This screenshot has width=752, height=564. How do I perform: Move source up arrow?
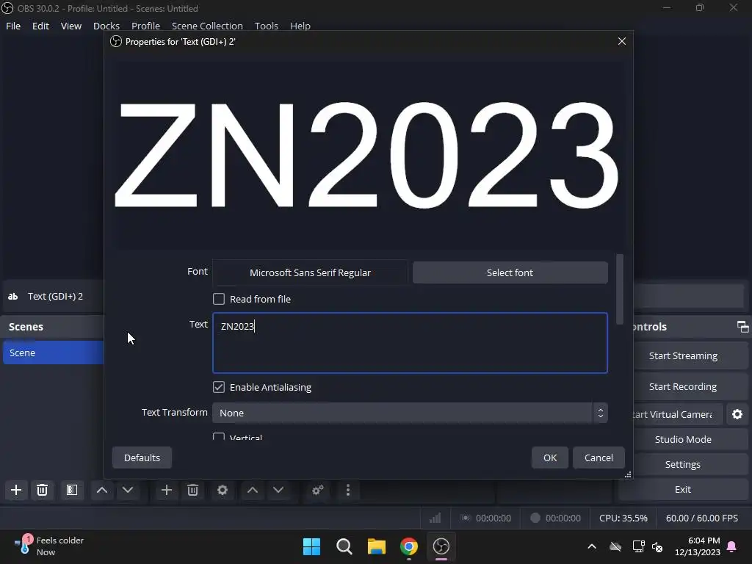coord(253,490)
